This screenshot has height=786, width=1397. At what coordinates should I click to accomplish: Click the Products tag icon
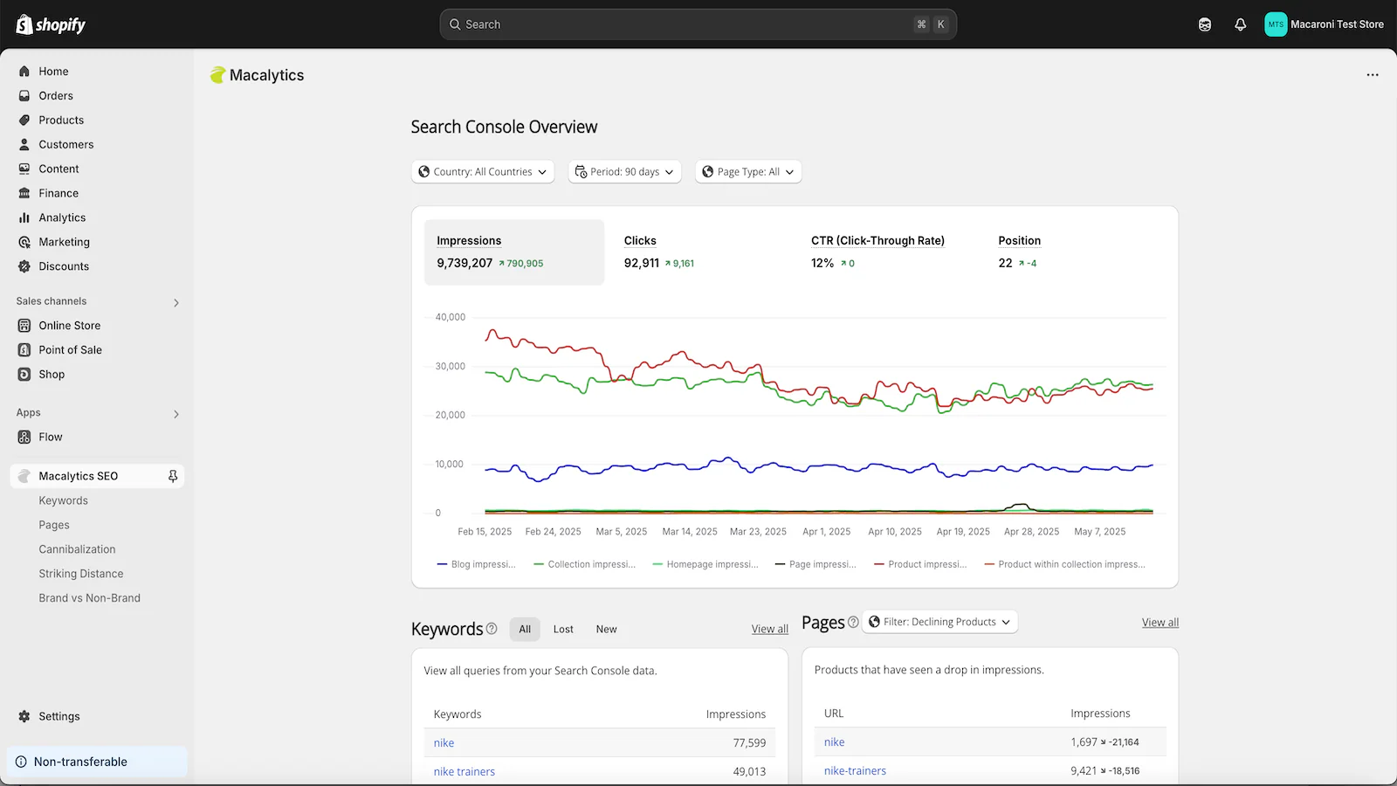(x=24, y=121)
